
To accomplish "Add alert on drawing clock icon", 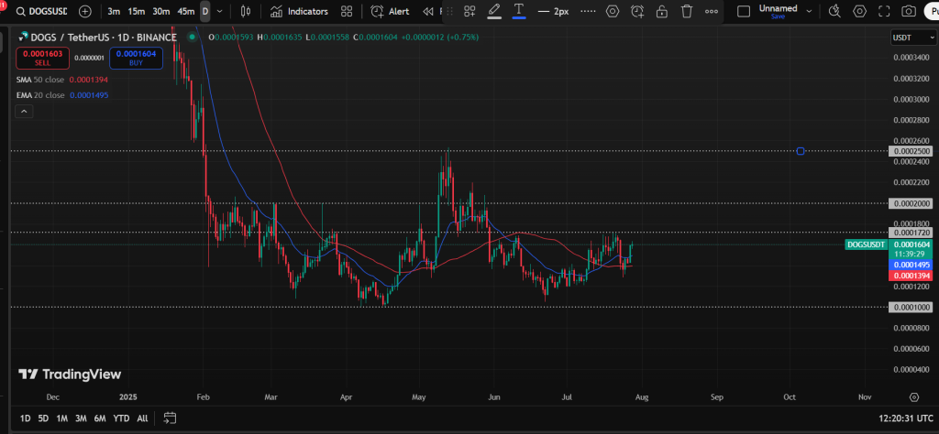I will point(637,11).
